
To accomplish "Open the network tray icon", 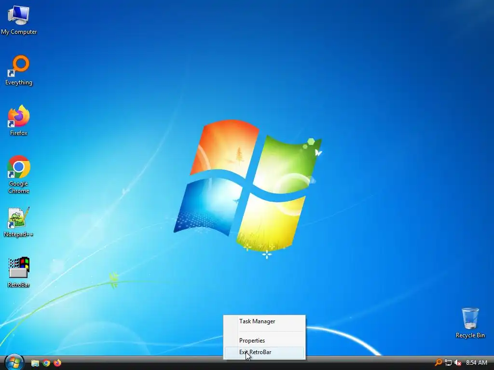I will (448, 363).
